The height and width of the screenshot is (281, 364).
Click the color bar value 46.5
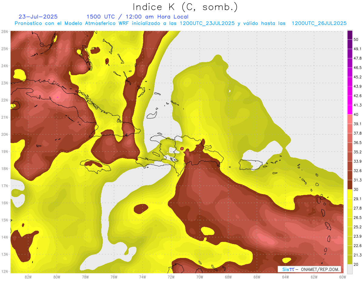click(x=358, y=68)
